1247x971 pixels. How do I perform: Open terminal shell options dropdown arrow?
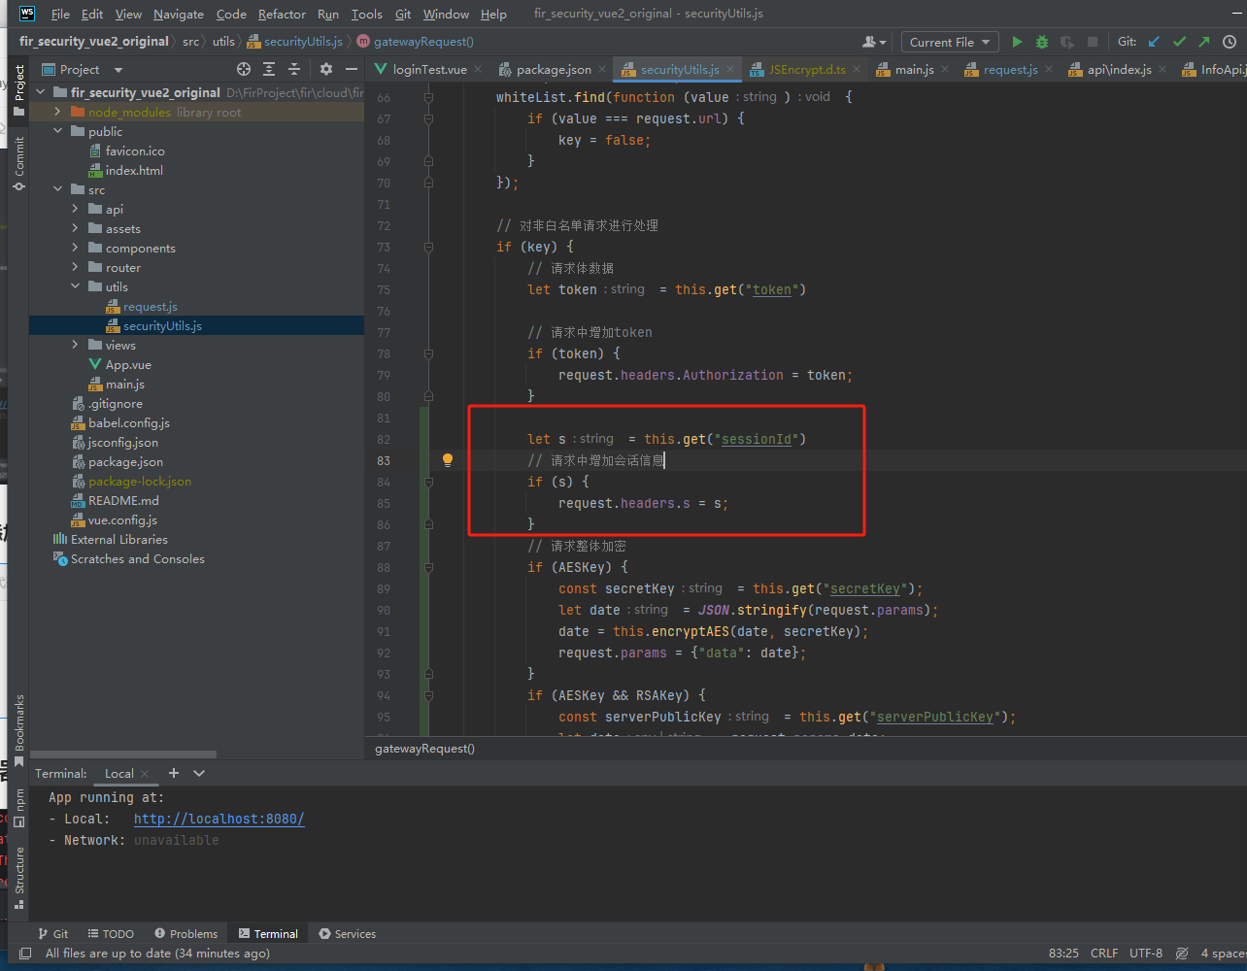199,773
